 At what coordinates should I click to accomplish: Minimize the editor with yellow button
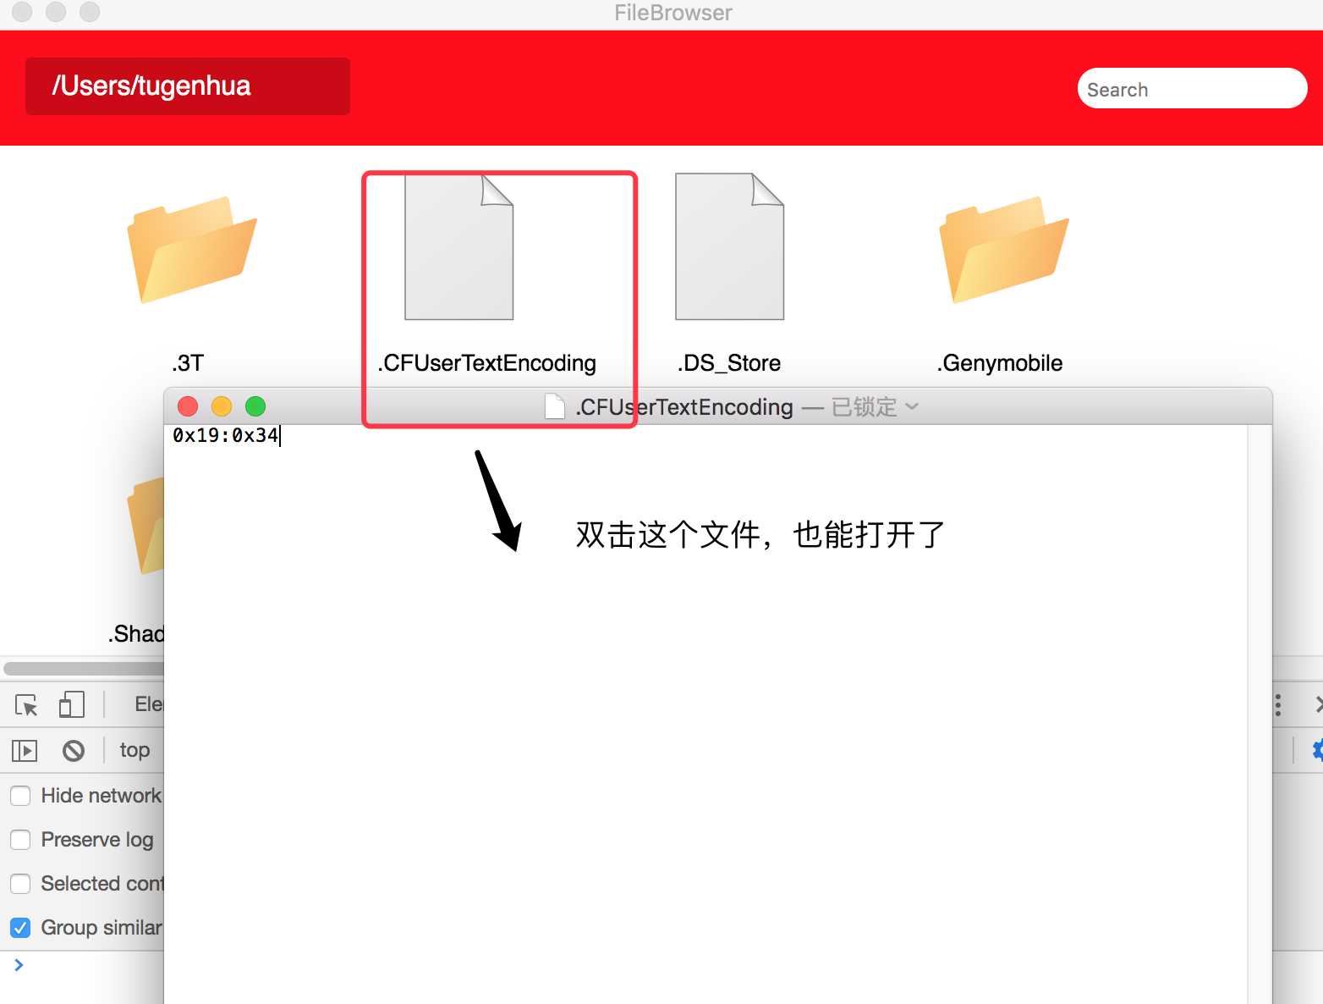click(x=222, y=407)
